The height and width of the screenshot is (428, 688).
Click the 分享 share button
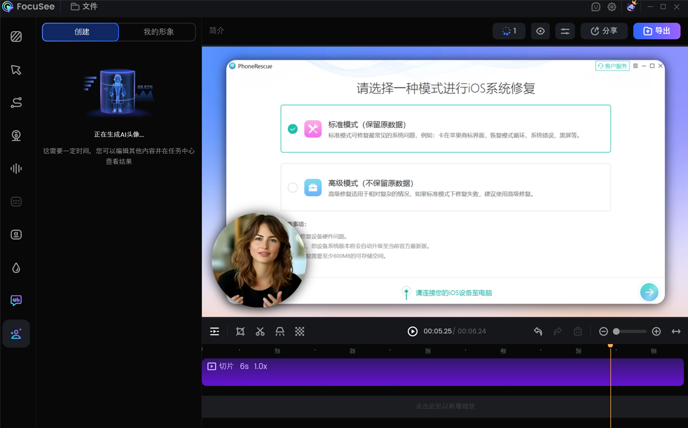pos(604,31)
